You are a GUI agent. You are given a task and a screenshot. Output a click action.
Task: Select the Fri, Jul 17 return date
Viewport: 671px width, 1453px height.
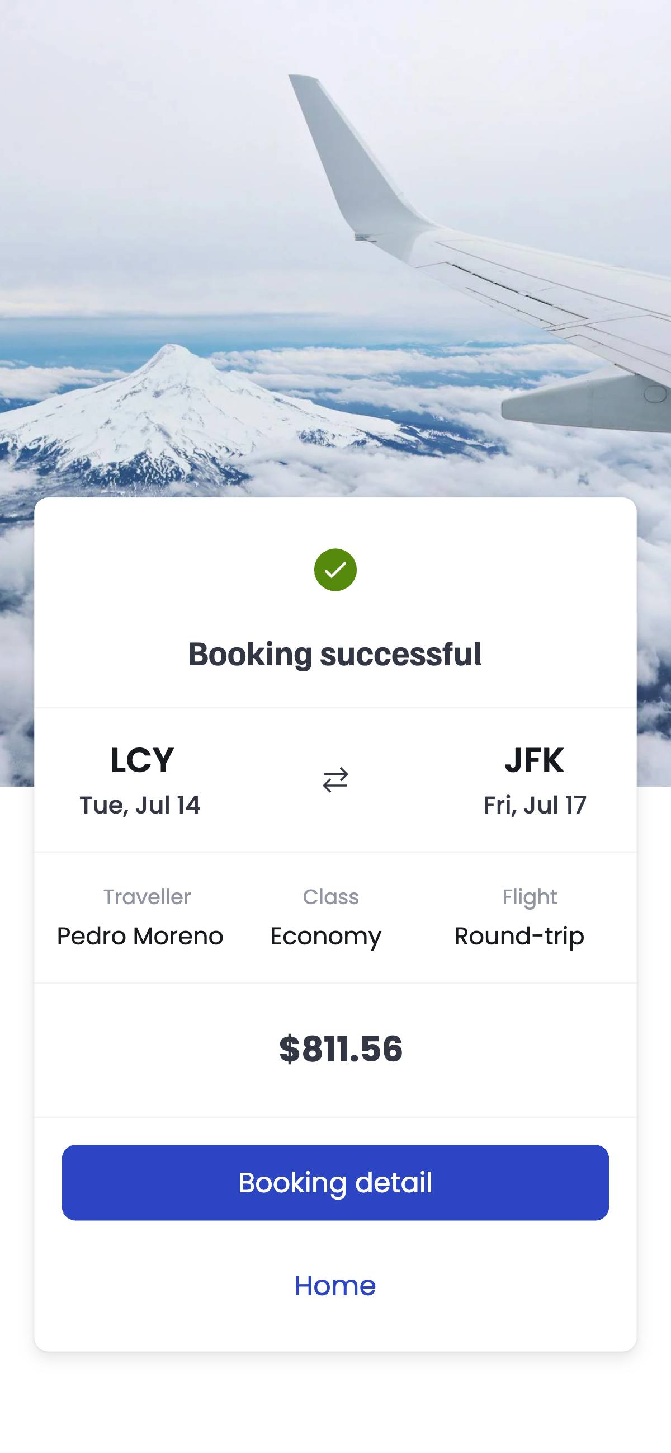535,805
